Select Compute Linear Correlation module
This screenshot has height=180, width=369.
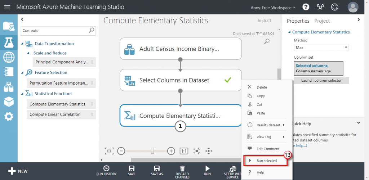(61, 114)
